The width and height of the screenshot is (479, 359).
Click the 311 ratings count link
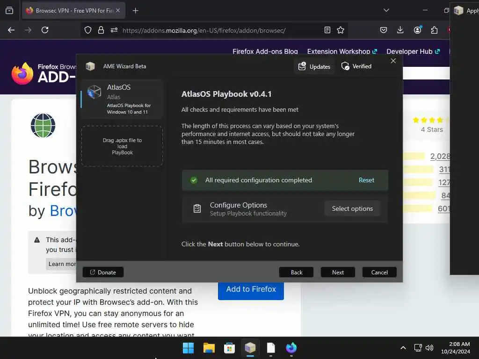pos(444,169)
